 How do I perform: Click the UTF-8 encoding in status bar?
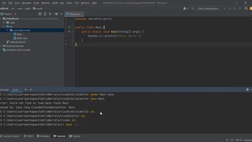(238, 140)
